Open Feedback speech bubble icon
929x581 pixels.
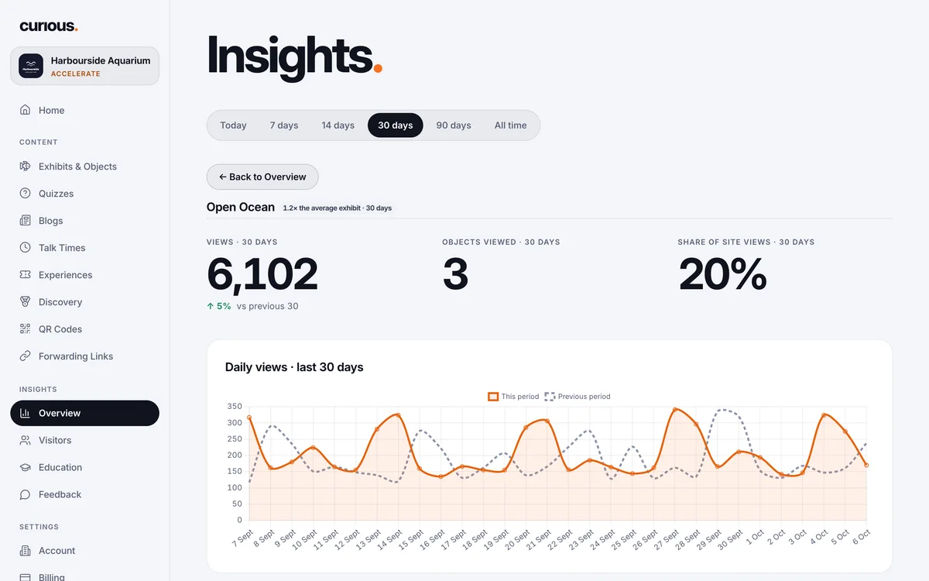click(x=26, y=494)
